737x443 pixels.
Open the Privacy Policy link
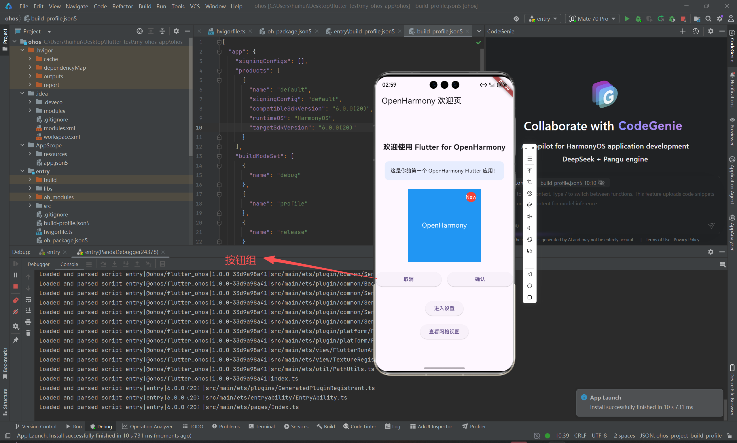(686, 240)
